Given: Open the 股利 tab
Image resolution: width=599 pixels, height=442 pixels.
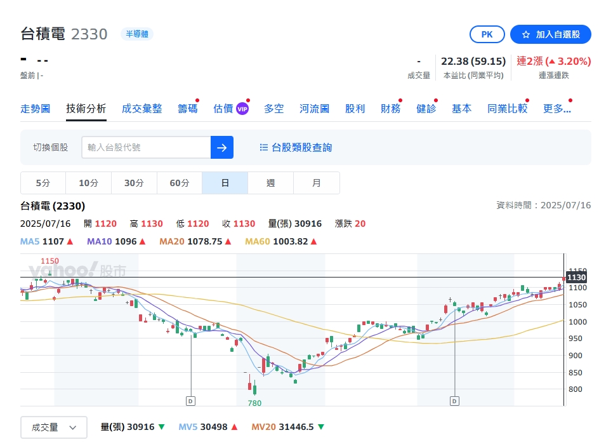Looking at the screenshot, I should coord(355,109).
